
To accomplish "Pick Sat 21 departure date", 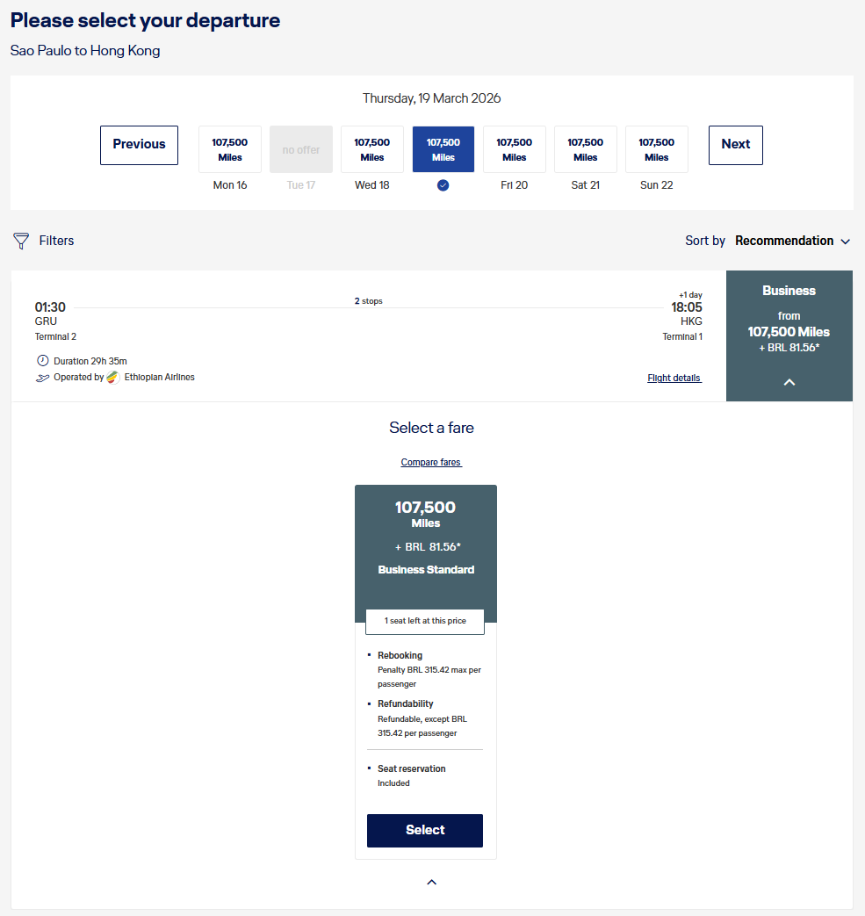I will 586,149.
